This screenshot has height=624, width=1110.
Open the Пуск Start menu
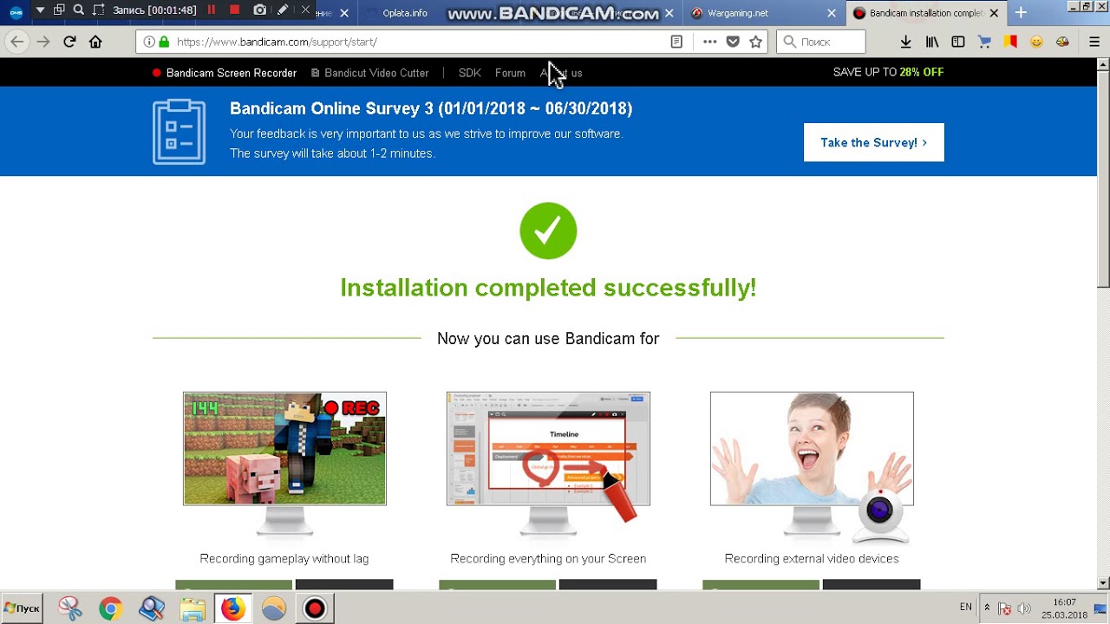click(23, 608)
